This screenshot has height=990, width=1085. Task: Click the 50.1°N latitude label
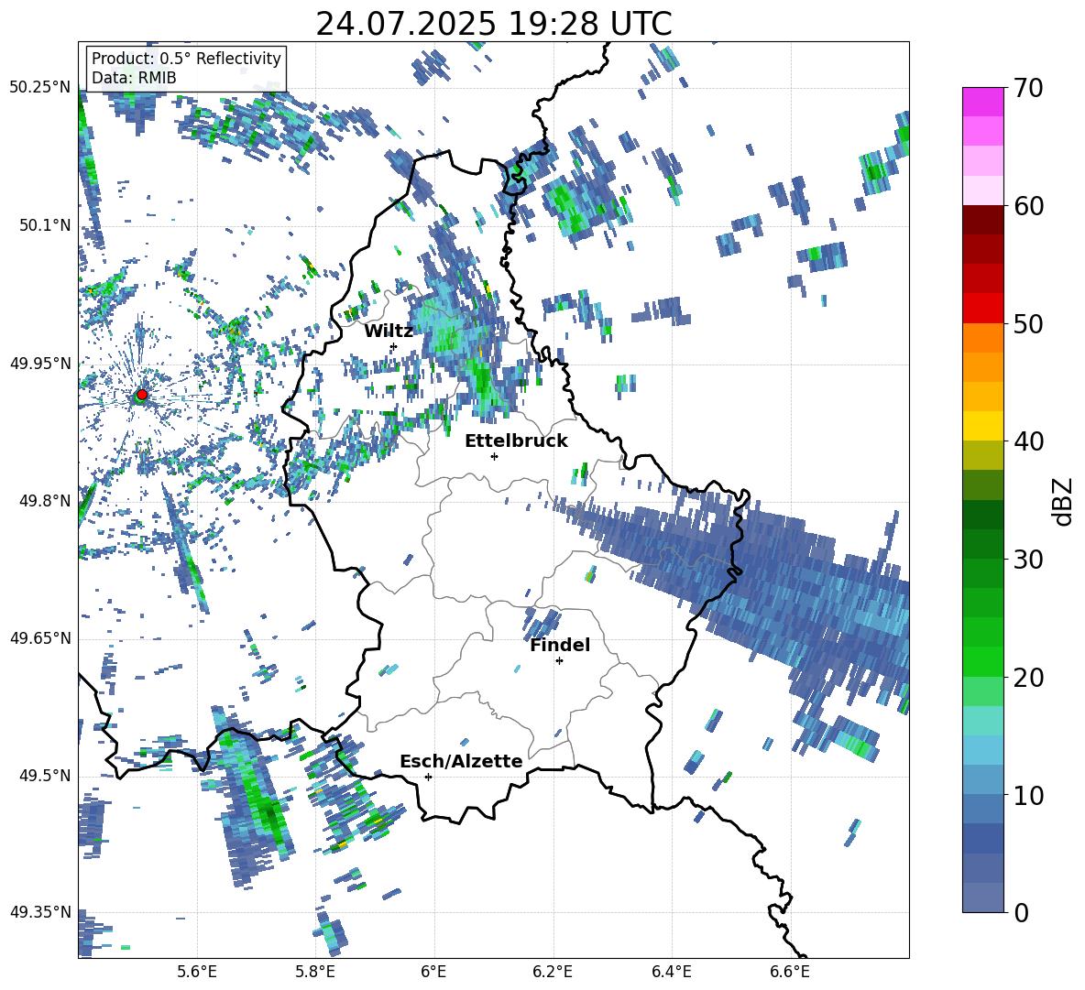coord(45,225)
